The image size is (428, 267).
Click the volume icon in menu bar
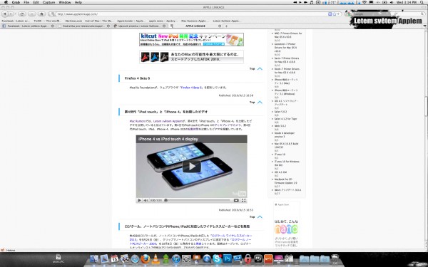tap(392, 2)
